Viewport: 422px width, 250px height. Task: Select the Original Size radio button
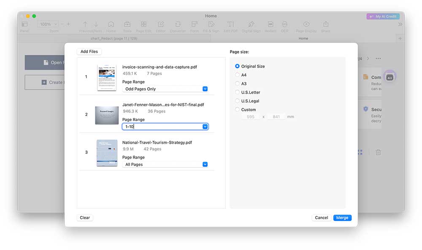point(238,66)
